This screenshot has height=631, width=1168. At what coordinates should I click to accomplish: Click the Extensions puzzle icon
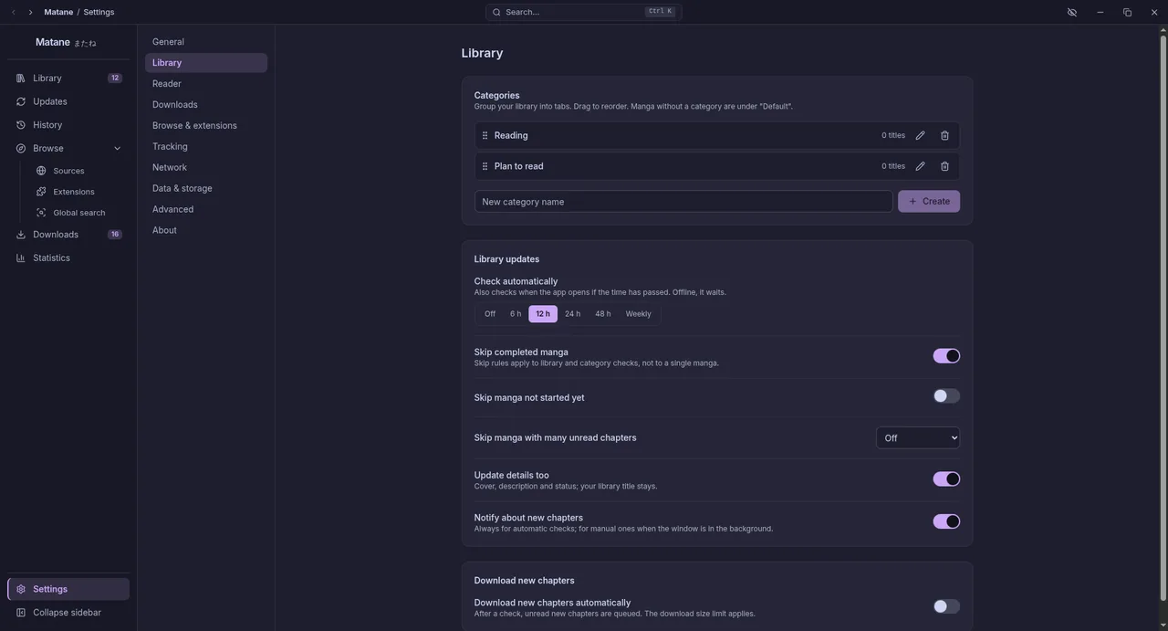[41, 192]
